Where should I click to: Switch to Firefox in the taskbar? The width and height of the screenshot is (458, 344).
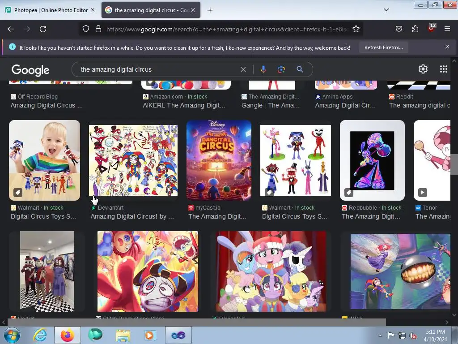(68, 335)
